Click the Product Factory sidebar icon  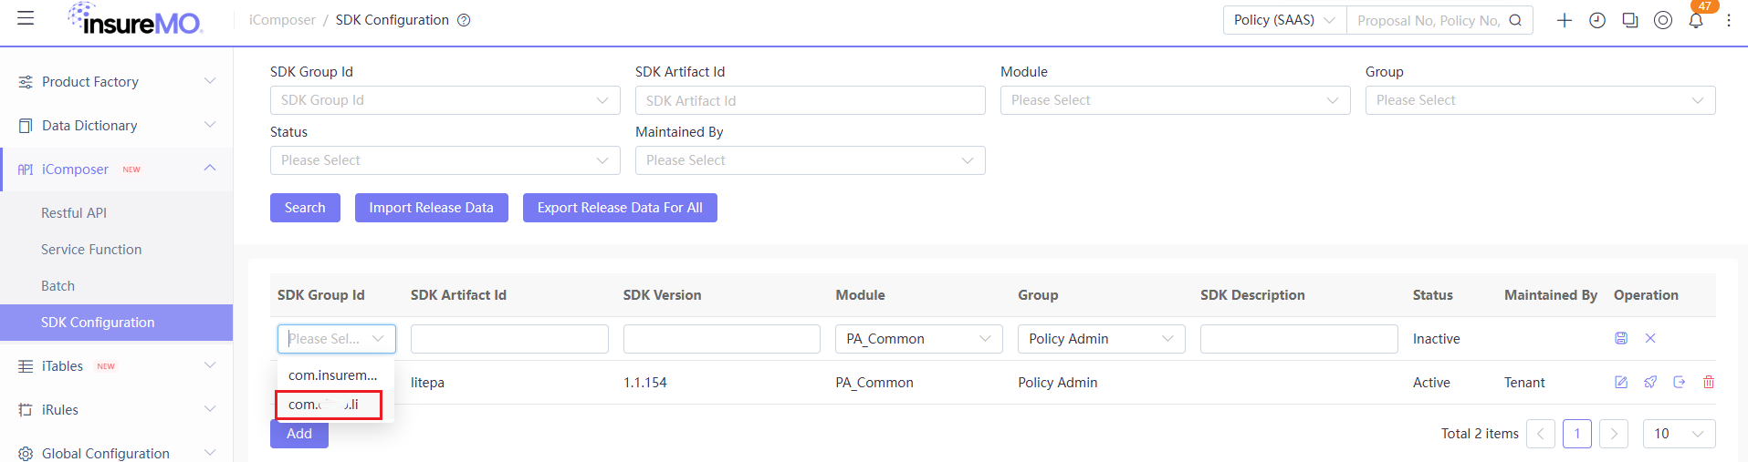pos(26,82)
